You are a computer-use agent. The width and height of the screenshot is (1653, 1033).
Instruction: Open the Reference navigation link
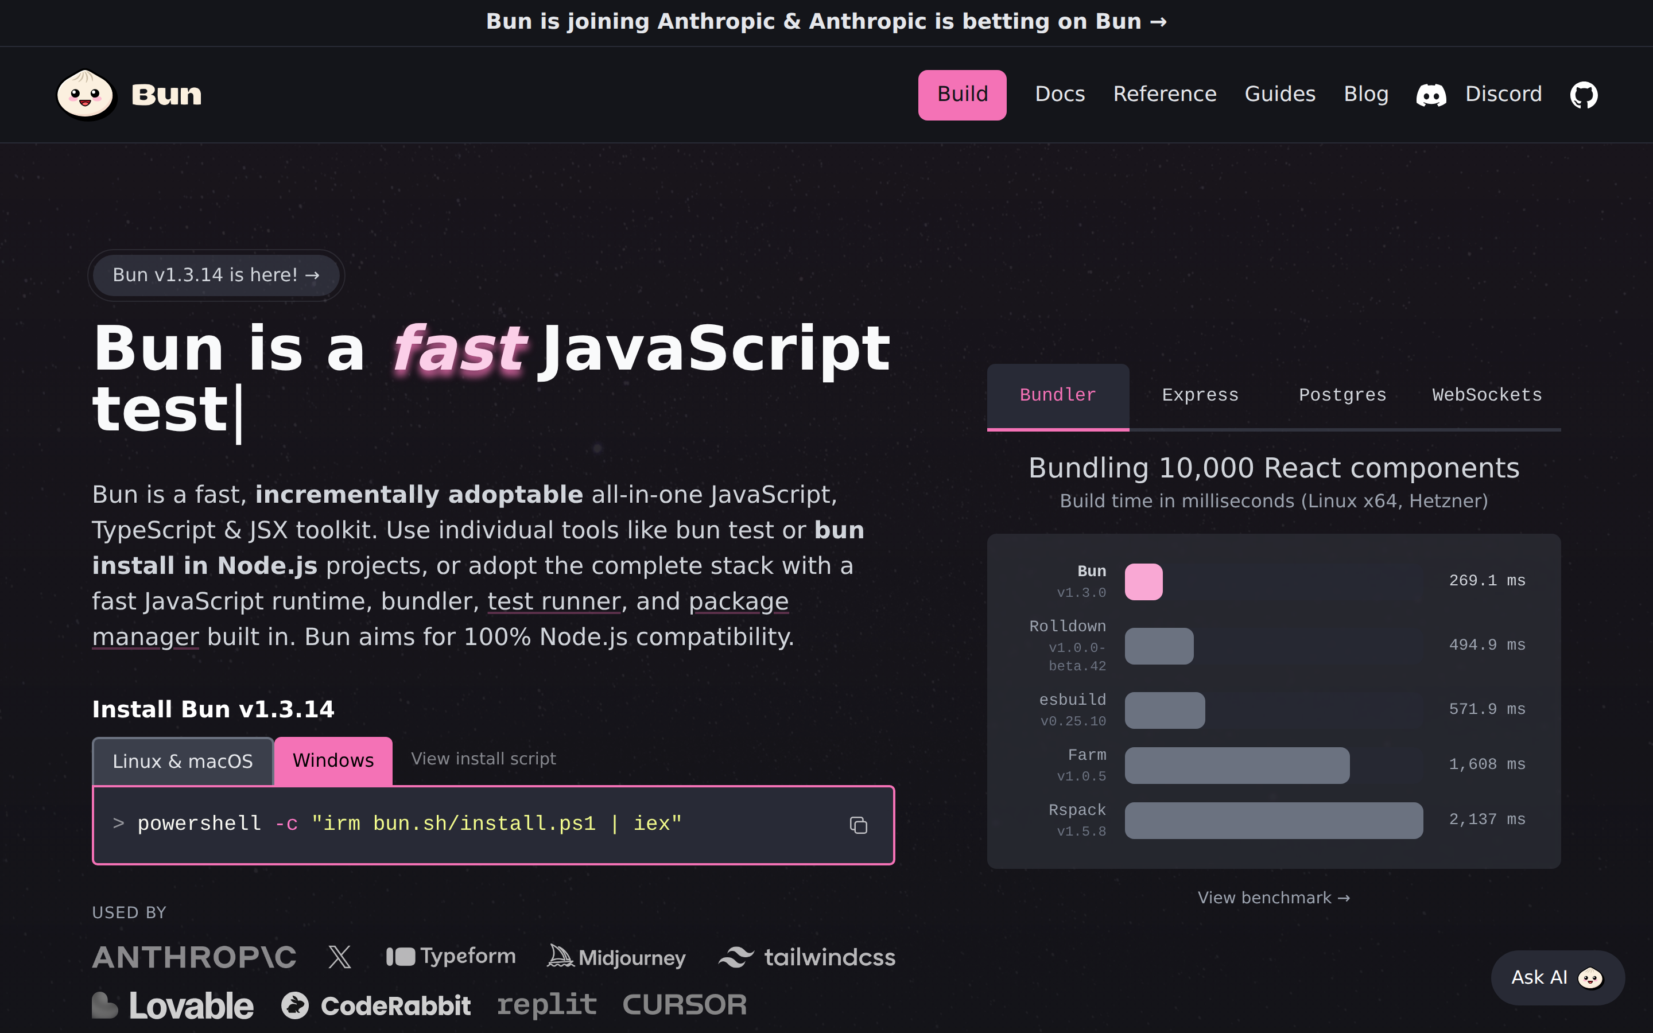pyautogui.click(x=1165, y=94)
